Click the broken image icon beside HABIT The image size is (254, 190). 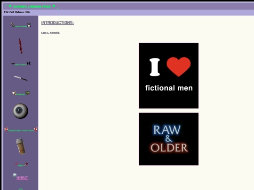(x=15, y=175)
